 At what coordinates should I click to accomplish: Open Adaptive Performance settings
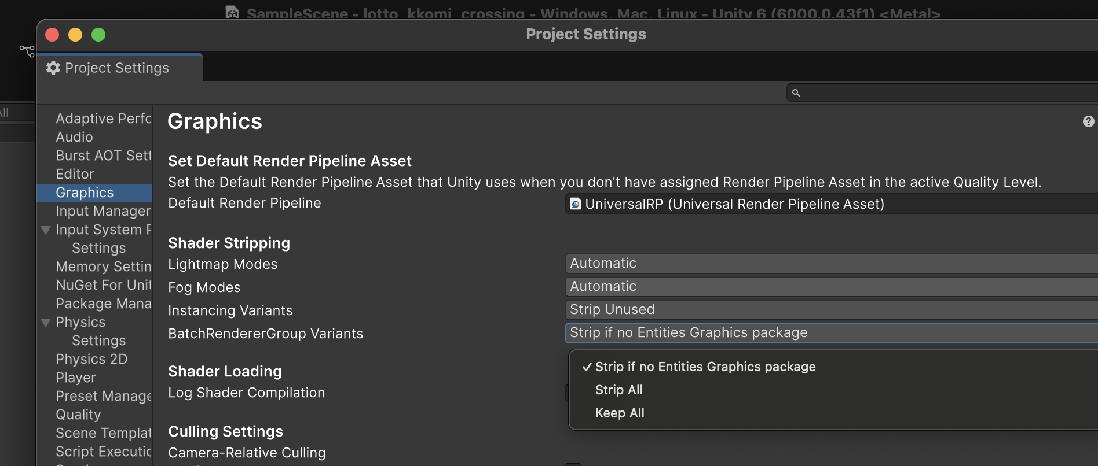(103, 119)
